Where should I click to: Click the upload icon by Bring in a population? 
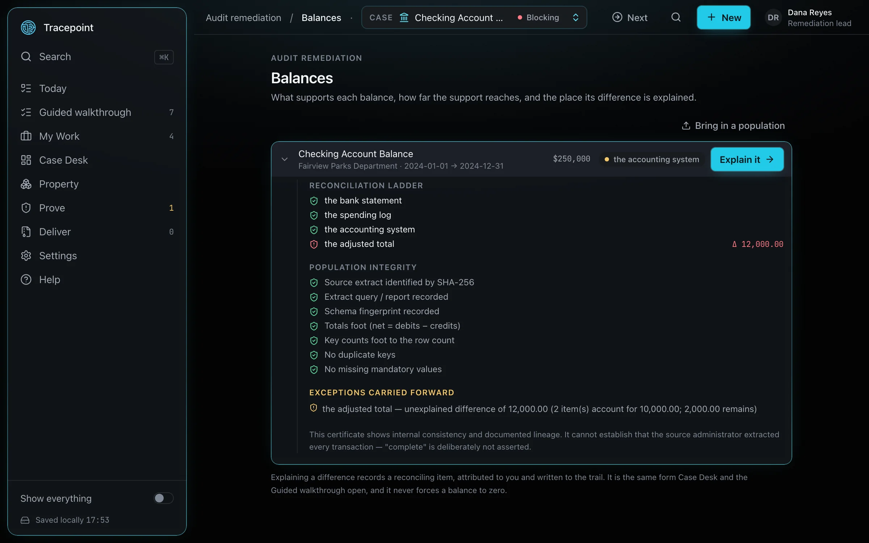click(686, 126)
